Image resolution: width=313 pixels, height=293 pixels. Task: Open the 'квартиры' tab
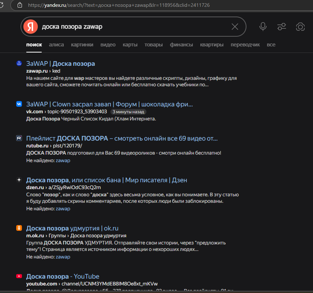point(212,45)
